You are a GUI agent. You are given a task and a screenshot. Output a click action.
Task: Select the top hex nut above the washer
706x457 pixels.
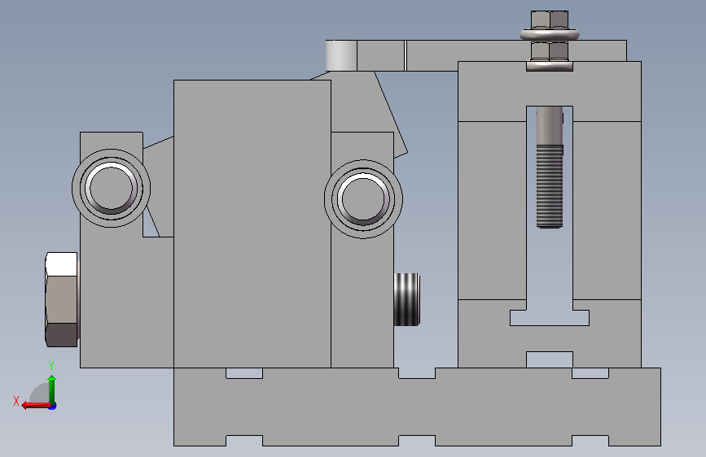[550, 20]
